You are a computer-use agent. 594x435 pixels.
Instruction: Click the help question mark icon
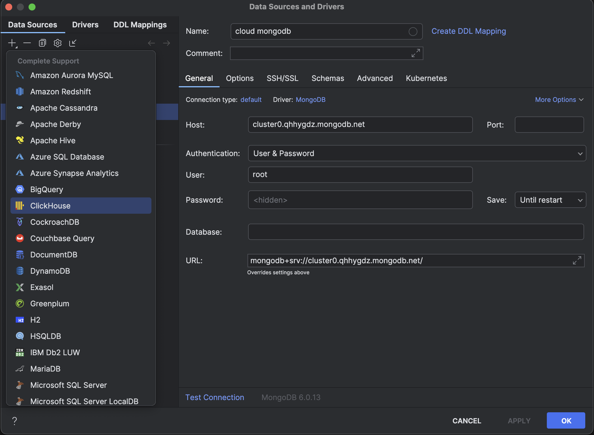point(15,420)
